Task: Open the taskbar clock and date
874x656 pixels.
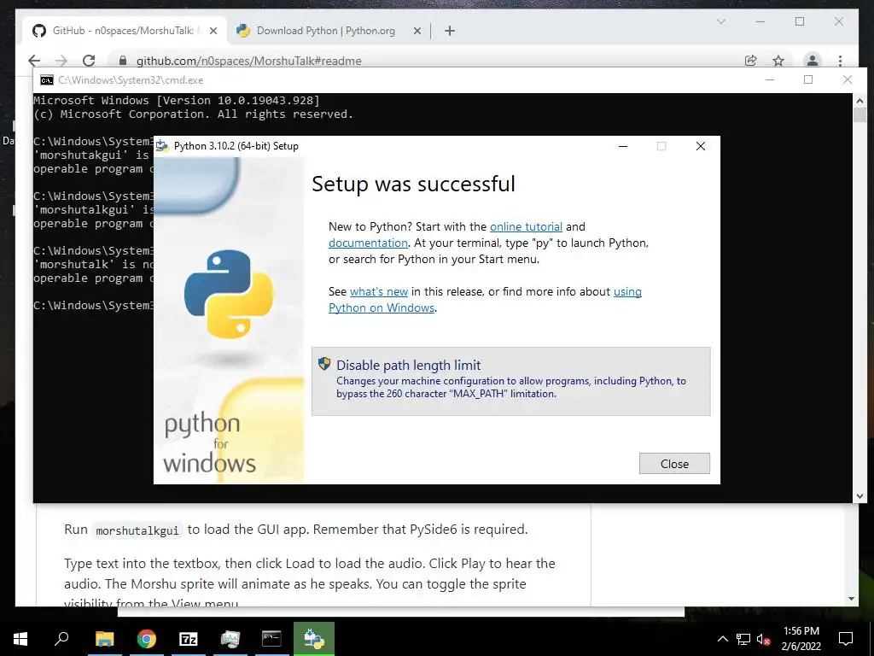Action: 801,639
